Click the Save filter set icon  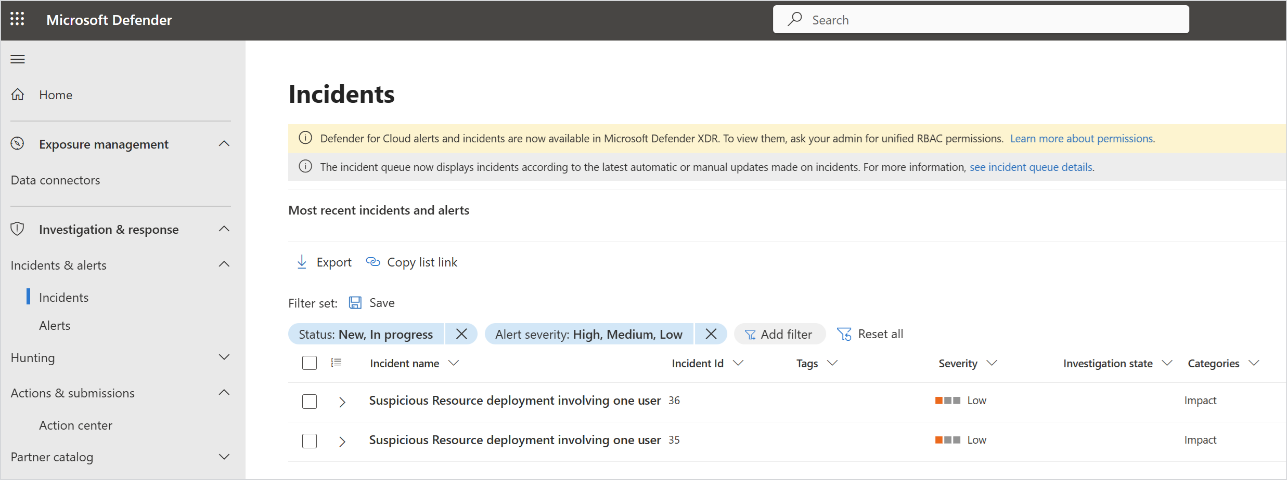pos(355,303)
